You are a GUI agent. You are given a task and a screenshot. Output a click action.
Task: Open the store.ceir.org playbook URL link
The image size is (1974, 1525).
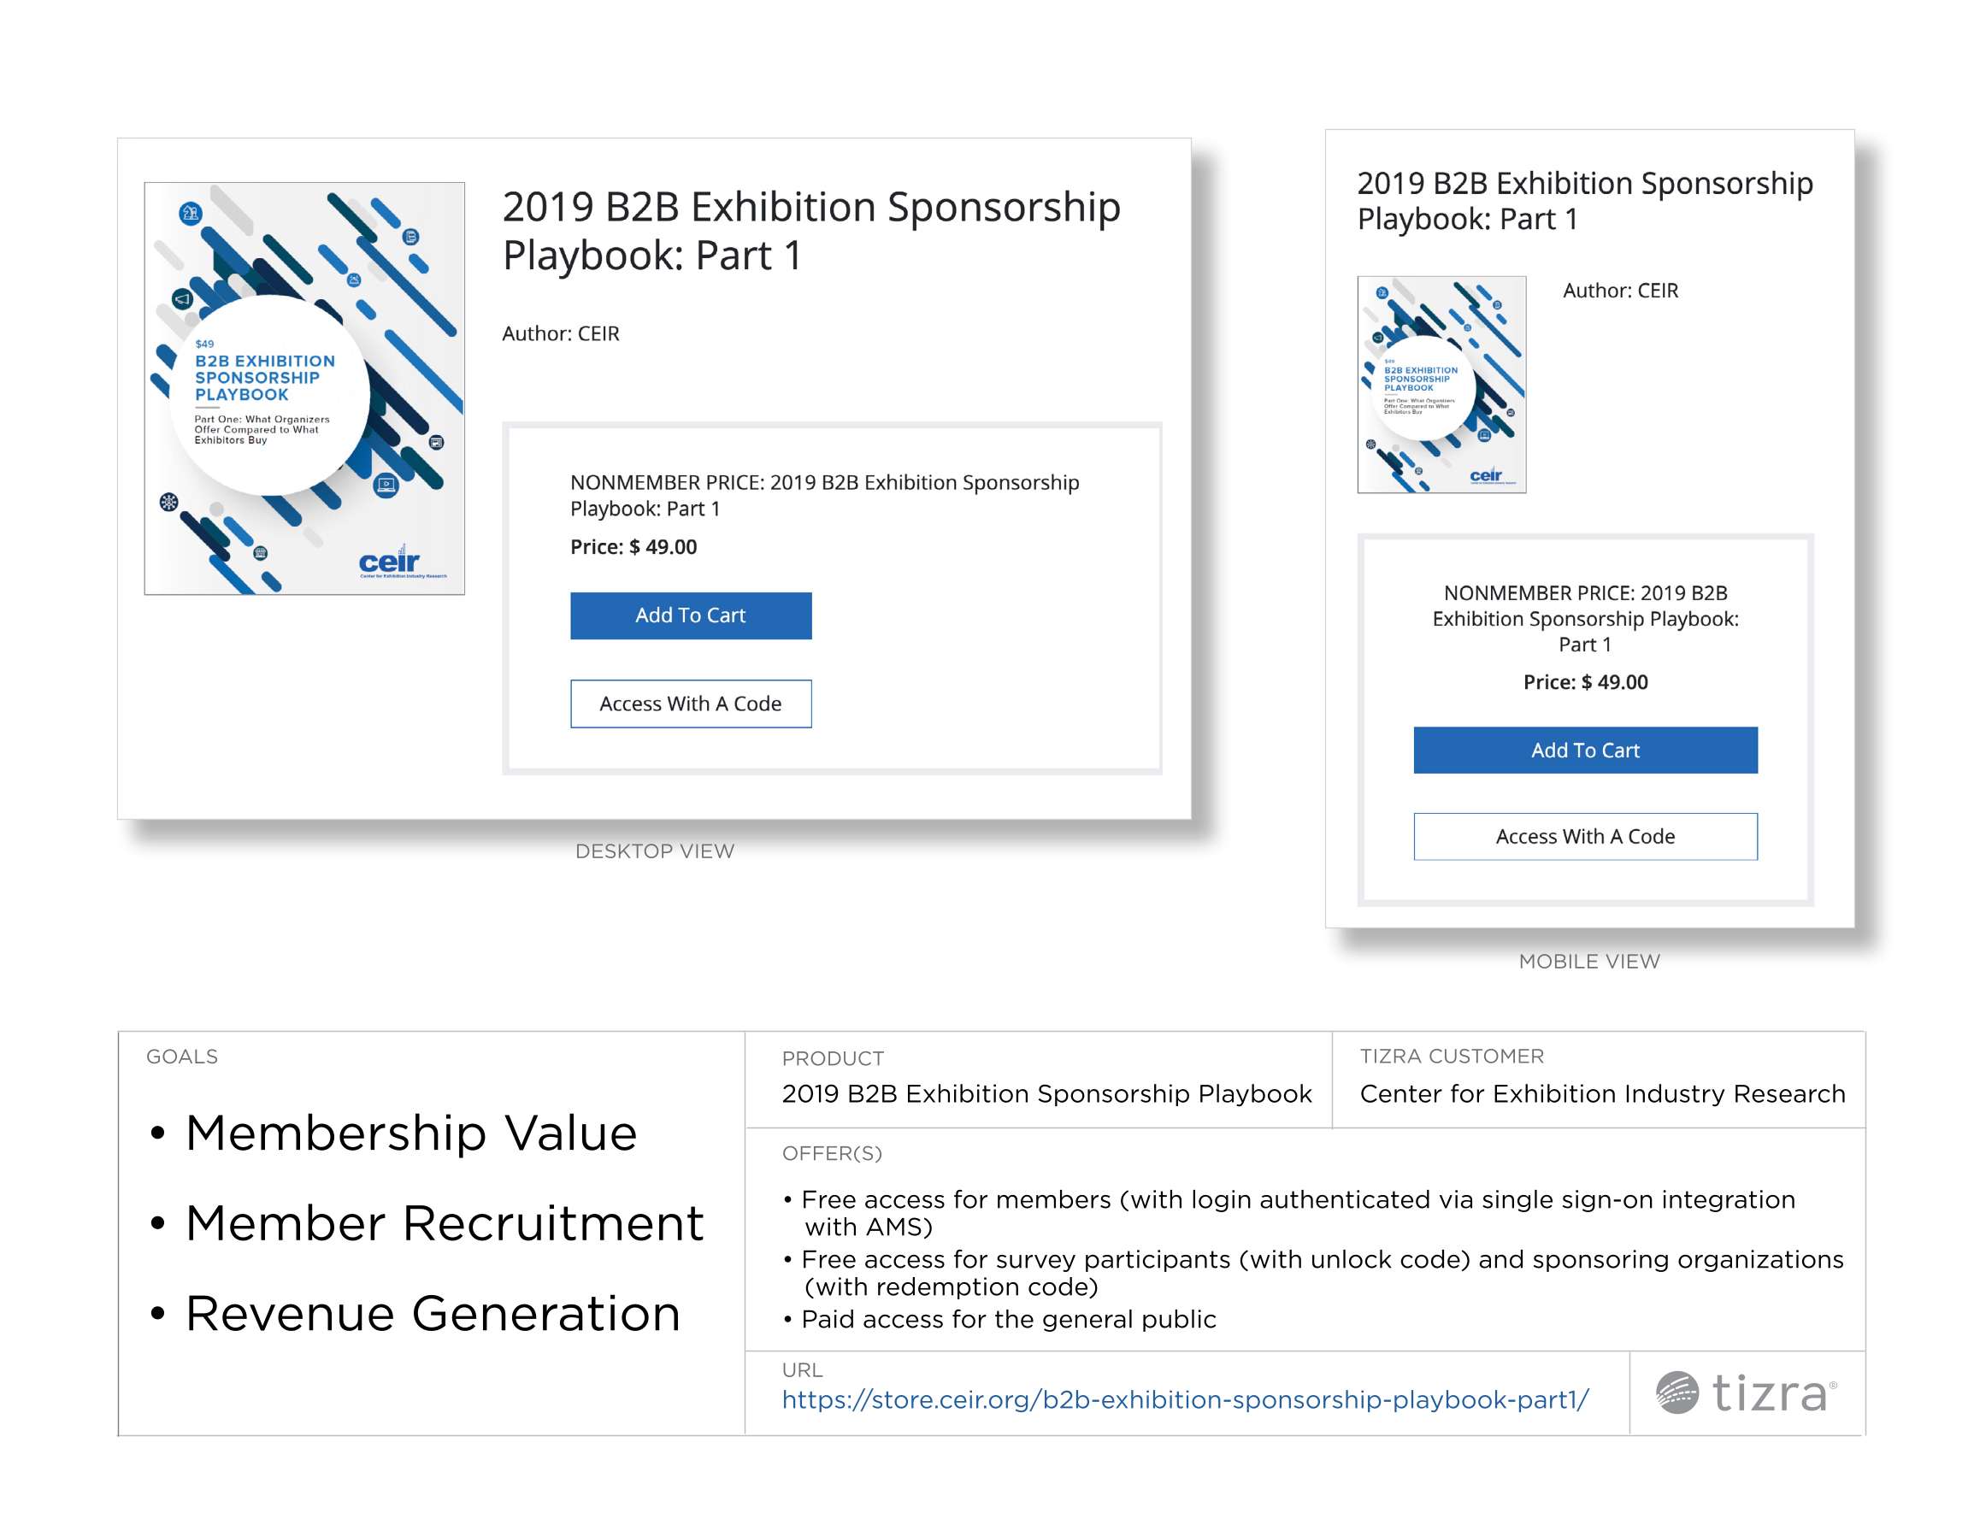[x=1184, y=1399]
